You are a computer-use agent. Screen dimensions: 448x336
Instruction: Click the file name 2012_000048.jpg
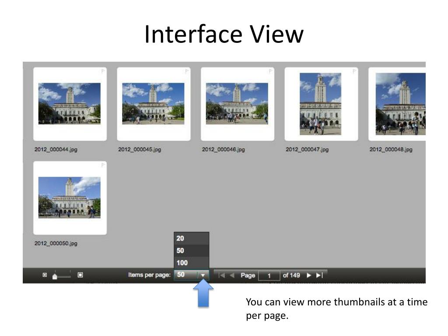pyautogui.click(x=391, y=150)
